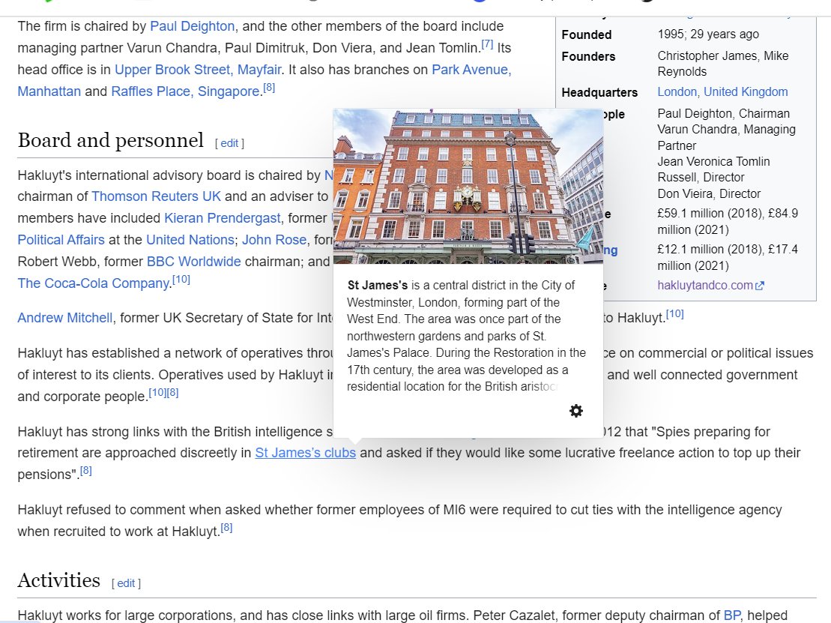Select '£12.1 million (2018), £17.4' income value
Screen dimensions: 831x623
pos(728,249)
